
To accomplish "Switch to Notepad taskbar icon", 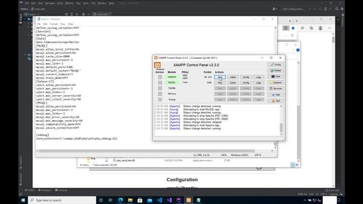I will click(x=199, y=200).
